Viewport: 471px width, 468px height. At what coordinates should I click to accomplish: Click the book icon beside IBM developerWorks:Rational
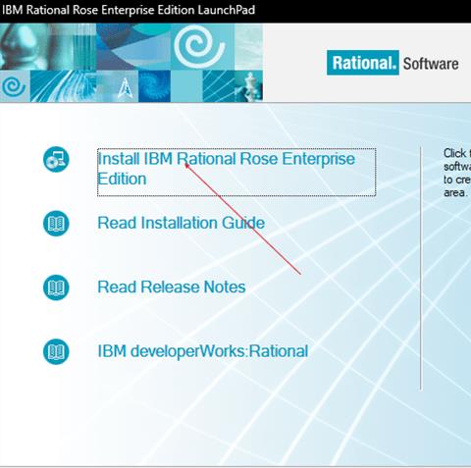tap(56, 351)
